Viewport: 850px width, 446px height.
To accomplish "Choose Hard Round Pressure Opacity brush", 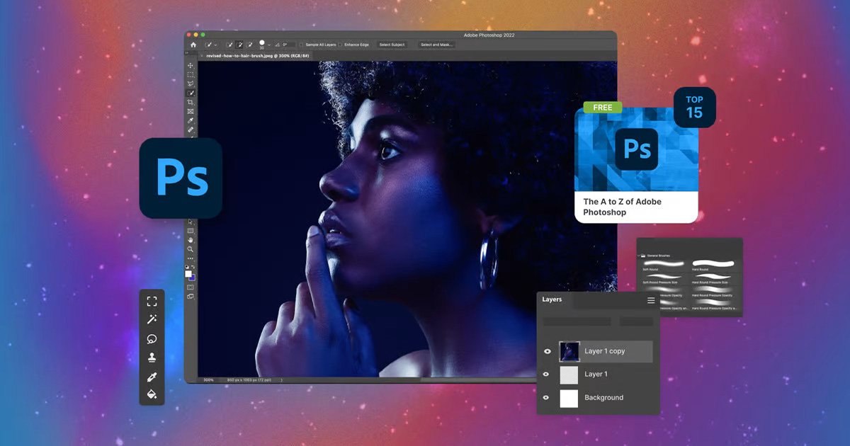I will (713, 291).
